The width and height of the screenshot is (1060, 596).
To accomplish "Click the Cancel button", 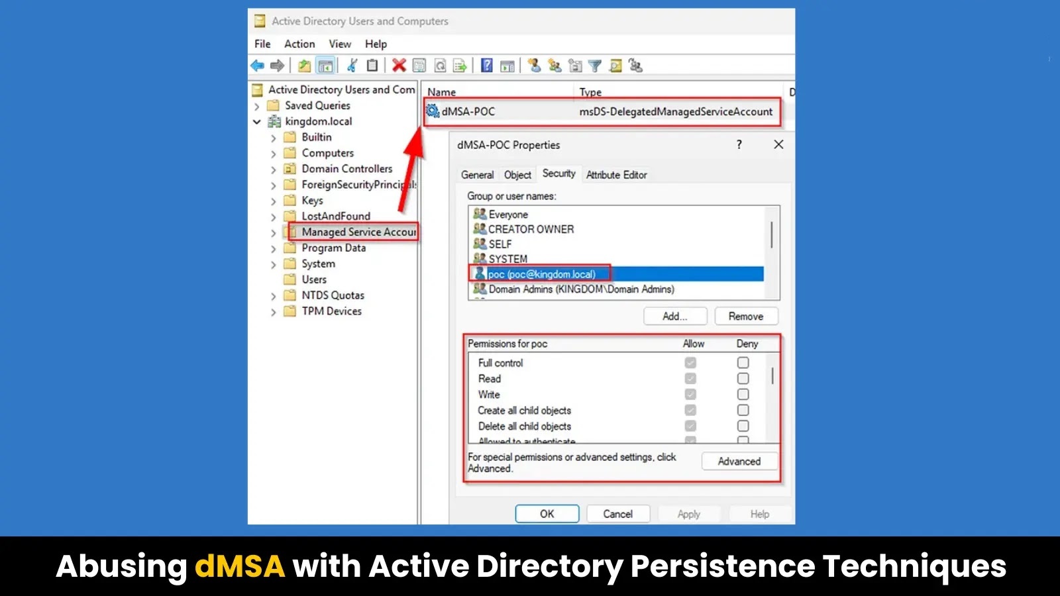I will [617, 514].
